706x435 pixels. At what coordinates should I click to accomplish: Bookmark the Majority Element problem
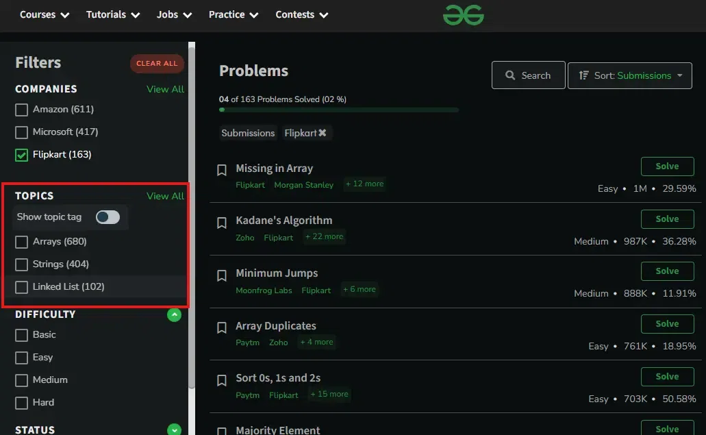222,432
